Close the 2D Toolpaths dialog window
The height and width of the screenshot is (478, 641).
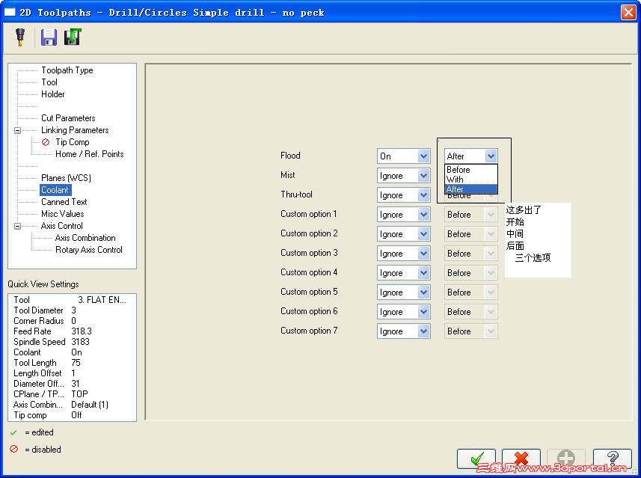(x=628, y=12)
